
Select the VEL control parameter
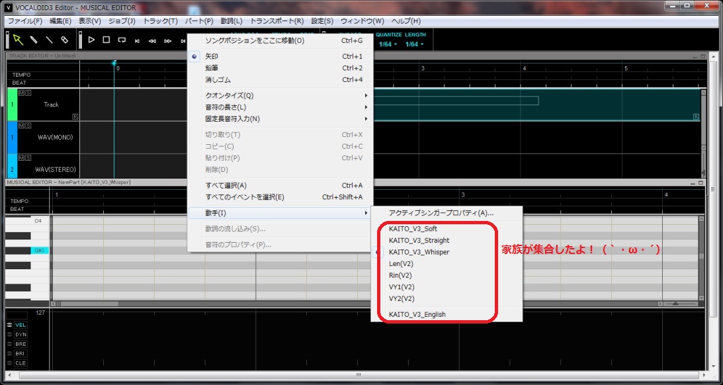tap(21, 325)
